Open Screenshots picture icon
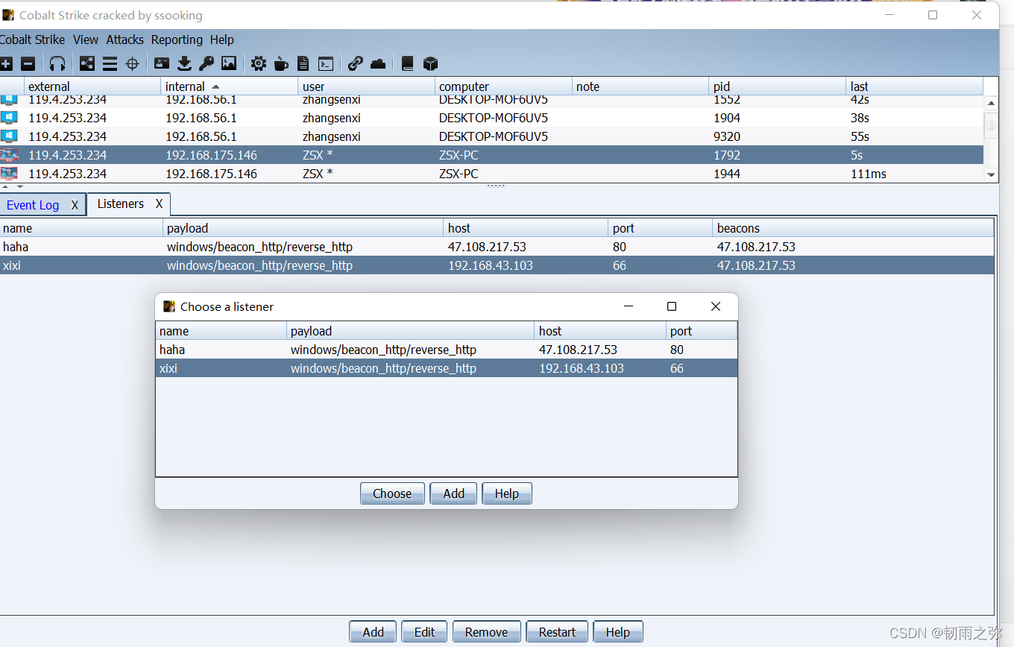This screenshot has width=1014, height=647. (x=229, y=64)
